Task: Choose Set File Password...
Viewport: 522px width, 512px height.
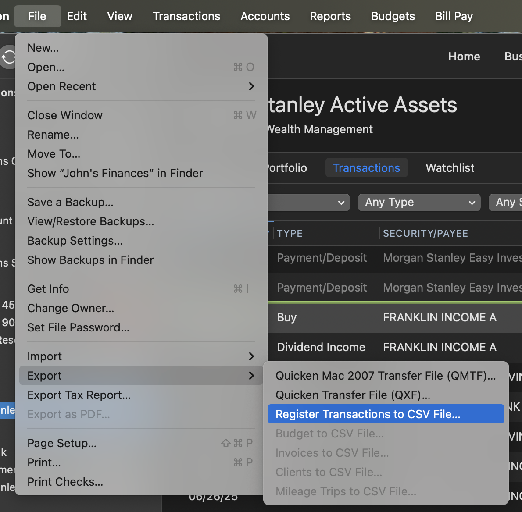Action: tap(141, 328)
